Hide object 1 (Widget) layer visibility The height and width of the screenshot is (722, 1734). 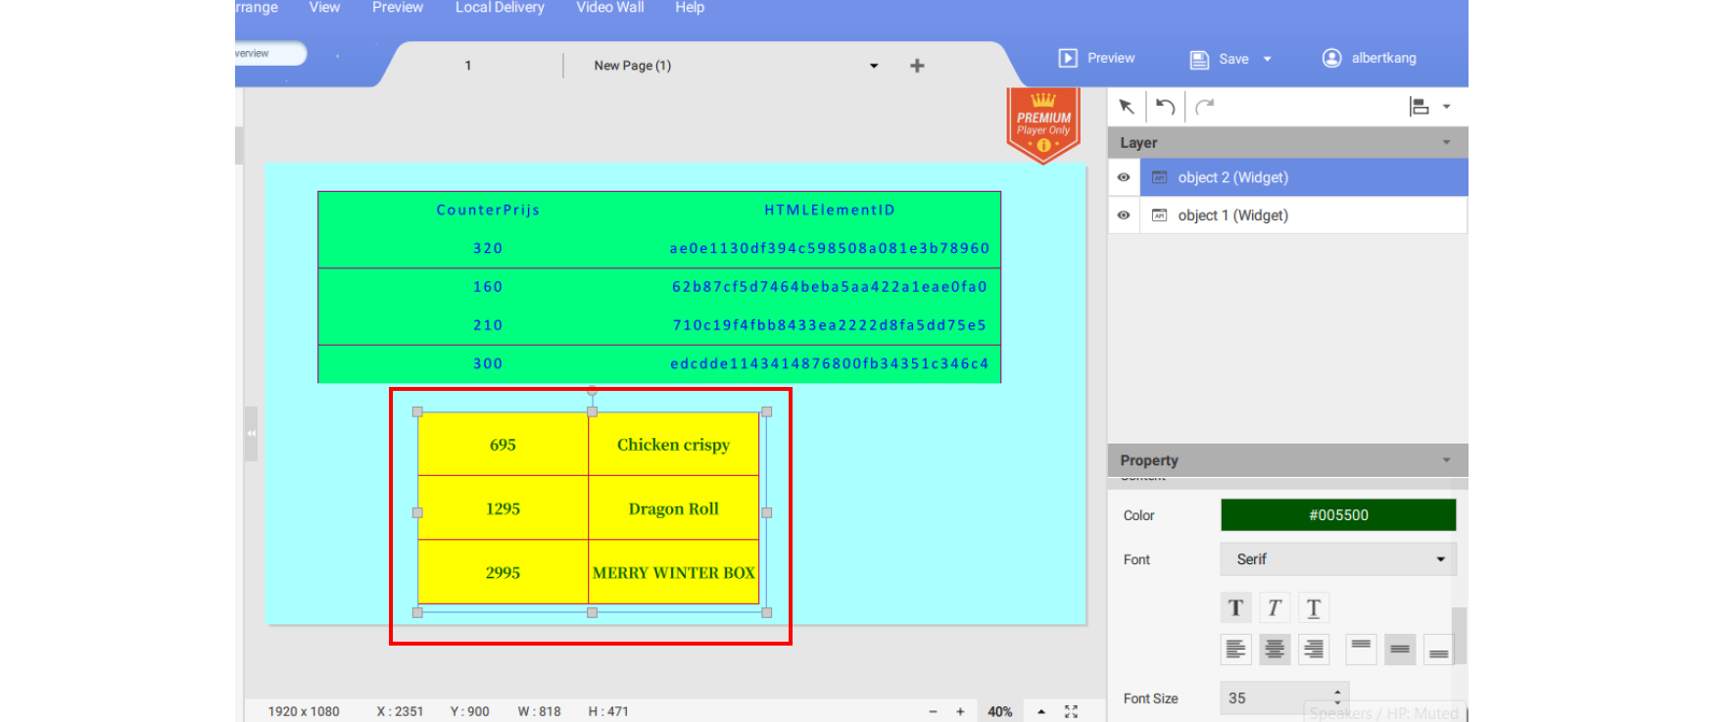1124,216
